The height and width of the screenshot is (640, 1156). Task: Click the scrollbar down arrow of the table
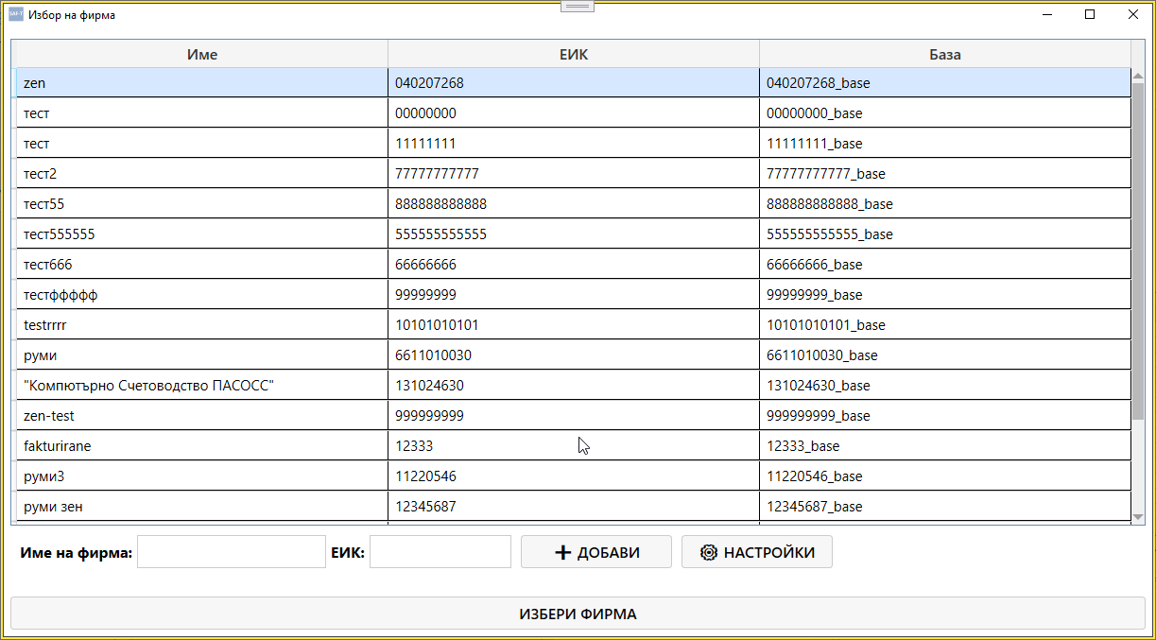tap(1138, 516)
